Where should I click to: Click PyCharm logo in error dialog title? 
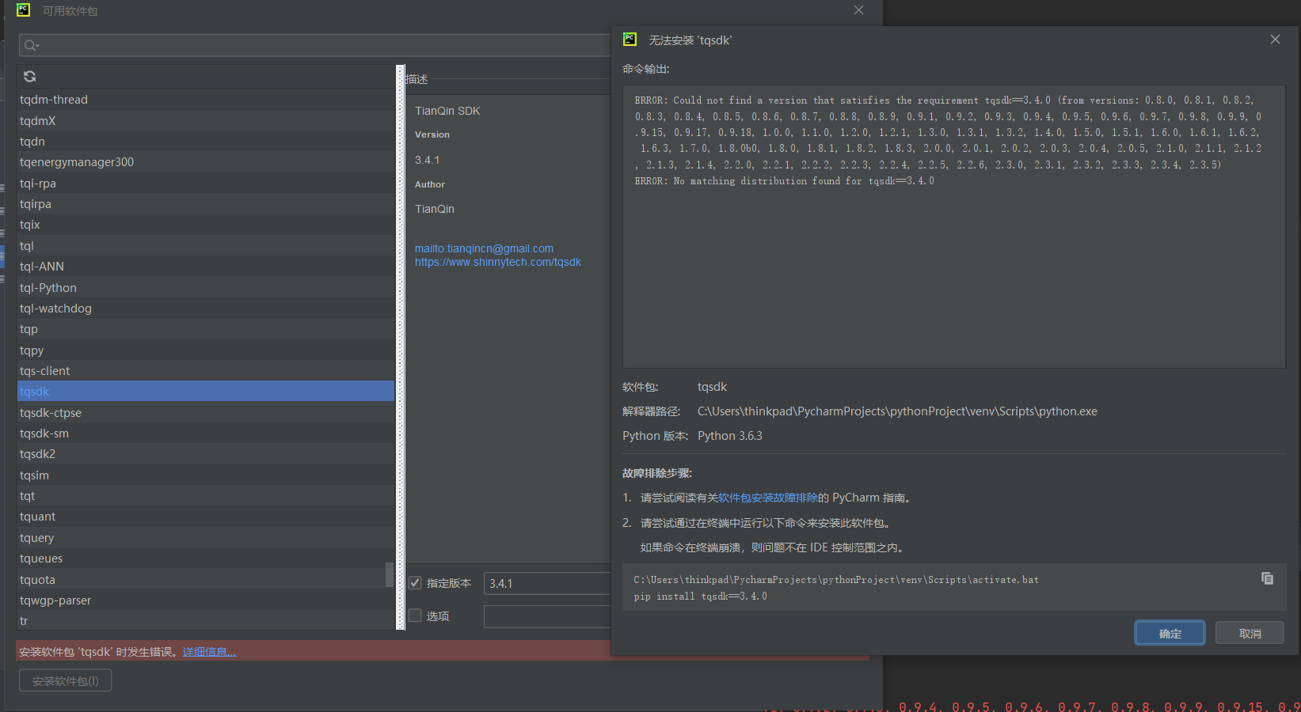(x=630, y=40)
